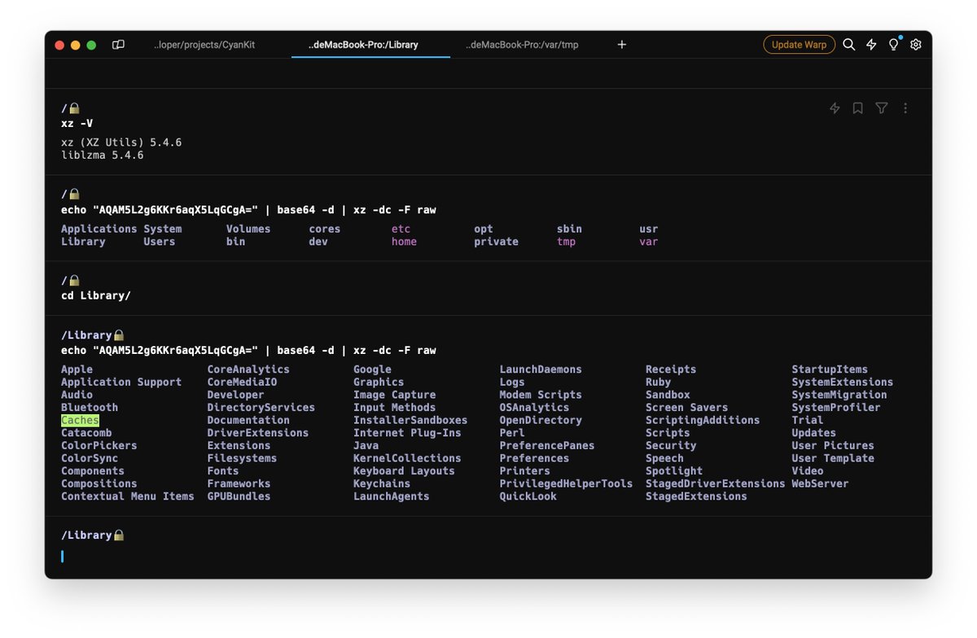Click the xz -V command text
The width and height of the screenshot is (977, 638).
click(x=77, y=124)
